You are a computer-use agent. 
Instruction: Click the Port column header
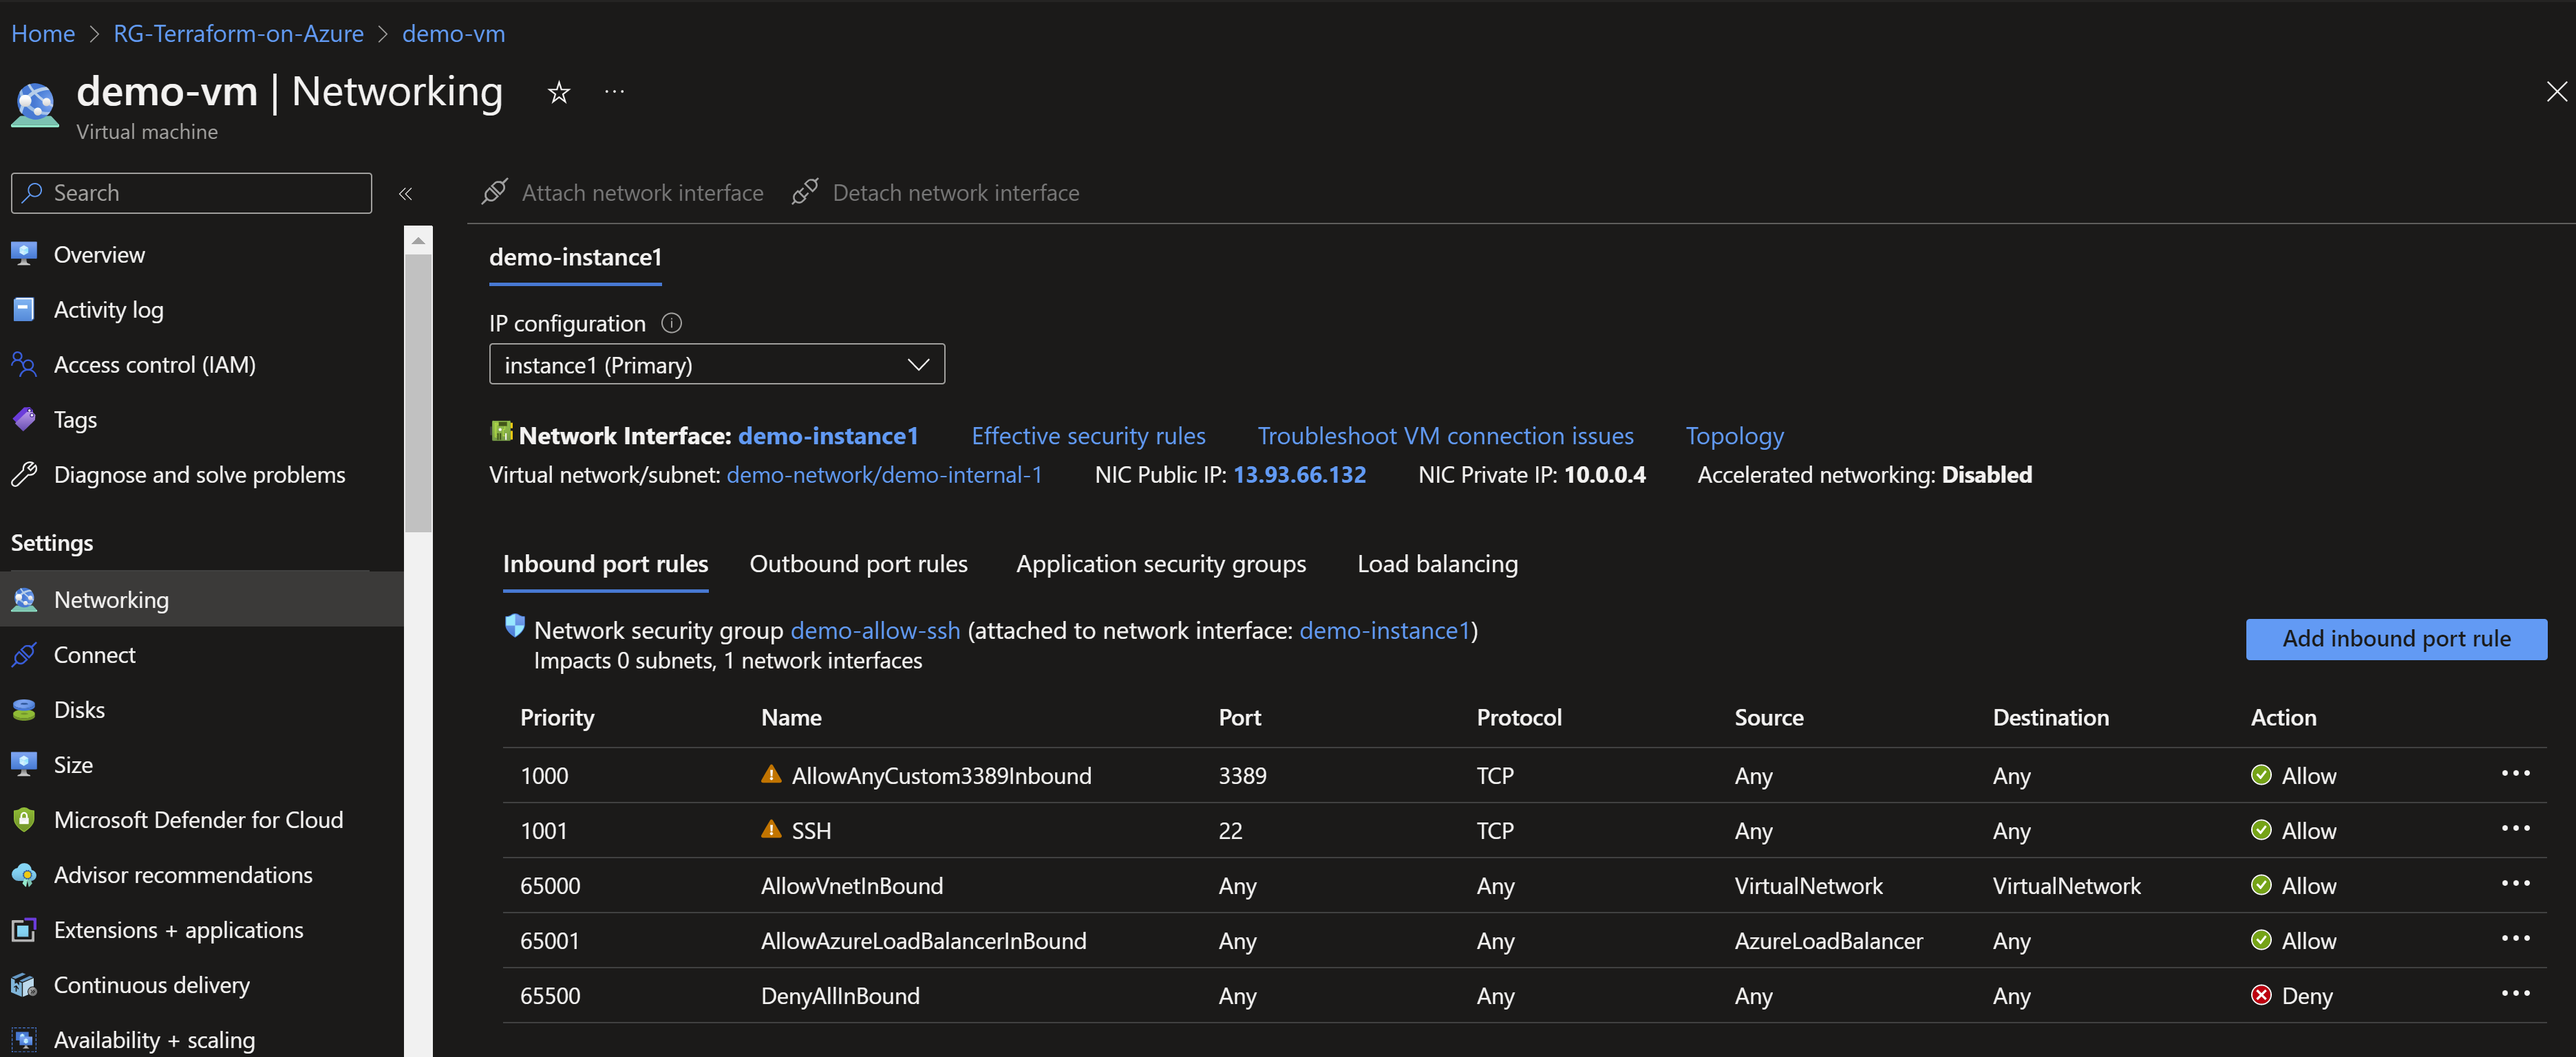click(1239, 717)
